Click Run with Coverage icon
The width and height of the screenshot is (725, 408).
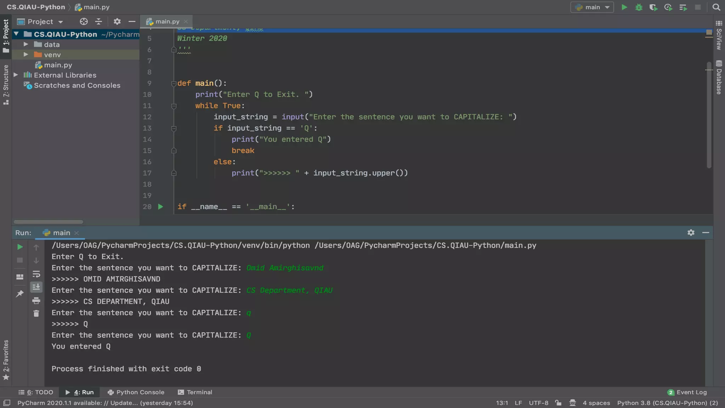tap(653, 7)
